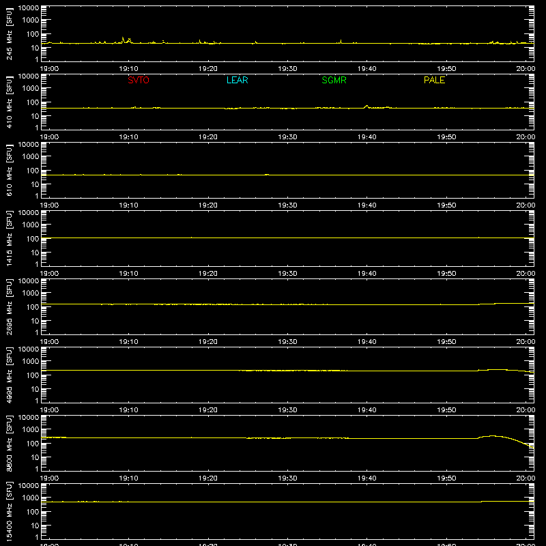The width and height of the screenshot is (546, 546).
Task: Click the 1000 y-axis value of 4995 MHz plot
Action: click(x=31, y=362)
